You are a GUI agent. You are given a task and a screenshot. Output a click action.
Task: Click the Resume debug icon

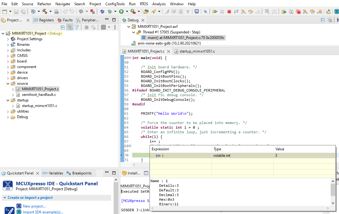point(215,11)
